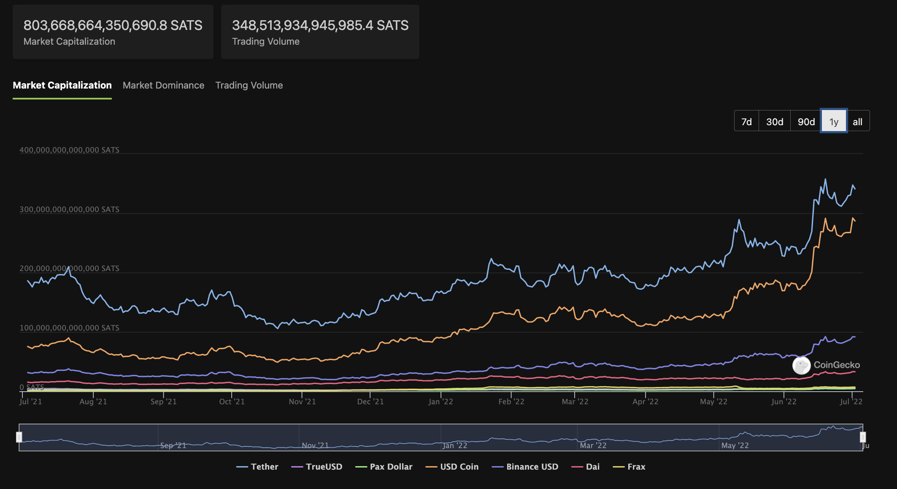The image size is (897, 489).
Task: Toggle Dai series visibility
Action: click(x=585, y=467)
